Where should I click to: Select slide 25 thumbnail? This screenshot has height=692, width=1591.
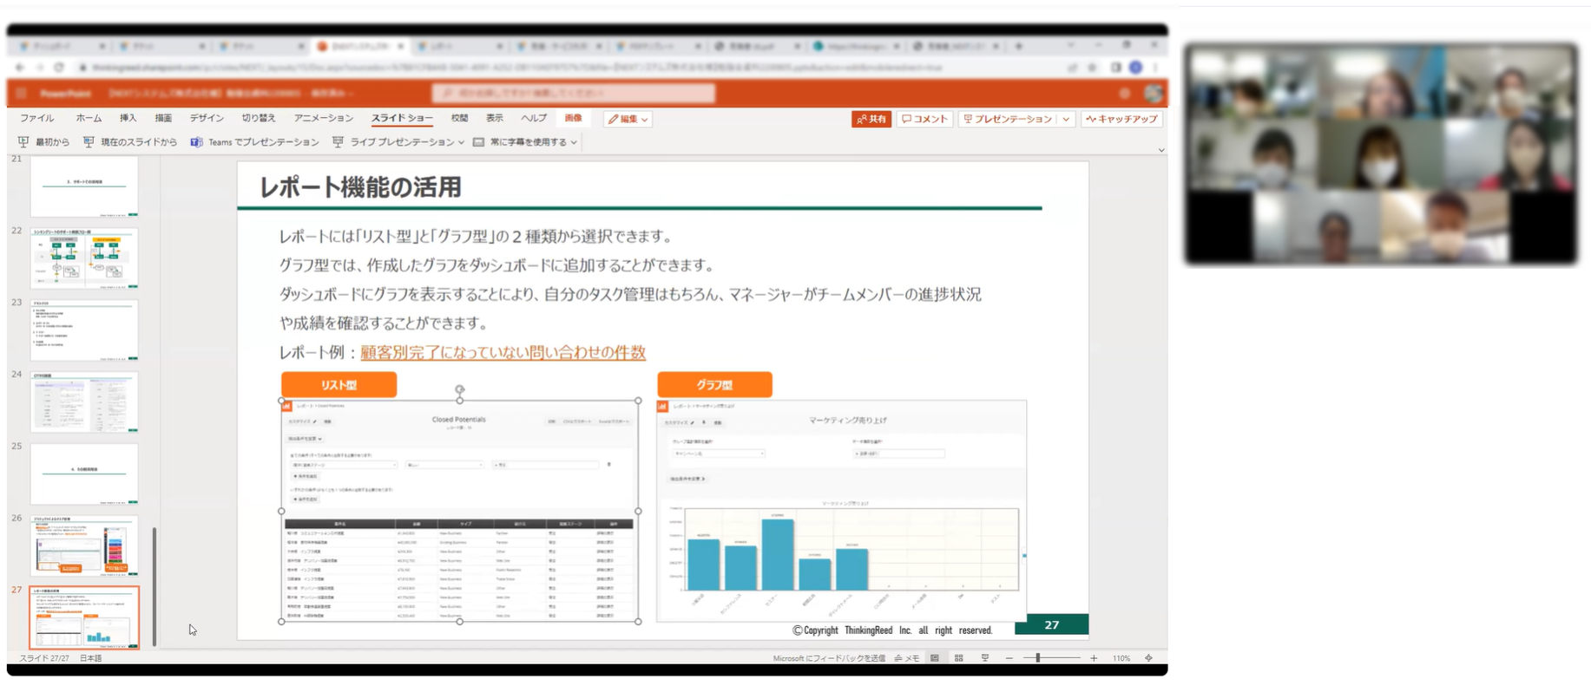point(84,474)
